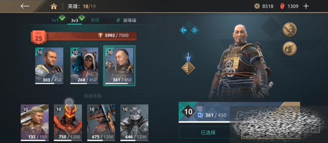
Task: Open the rank 25 badge
Action: 39,37
